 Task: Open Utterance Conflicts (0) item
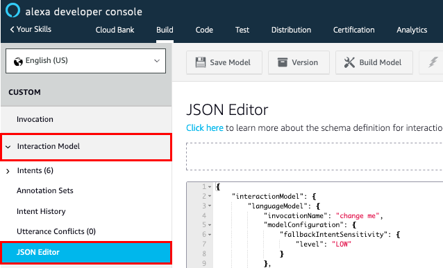(56, 231)
